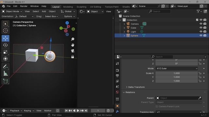This screenshot has width=209, height=117.
Task: Select the 3D Cursor tool
Action: 6,31
